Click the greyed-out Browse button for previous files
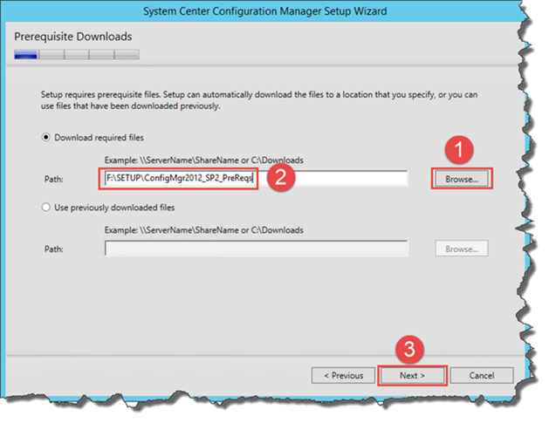This screenshot has height=423, width=549. click(462, 249)
